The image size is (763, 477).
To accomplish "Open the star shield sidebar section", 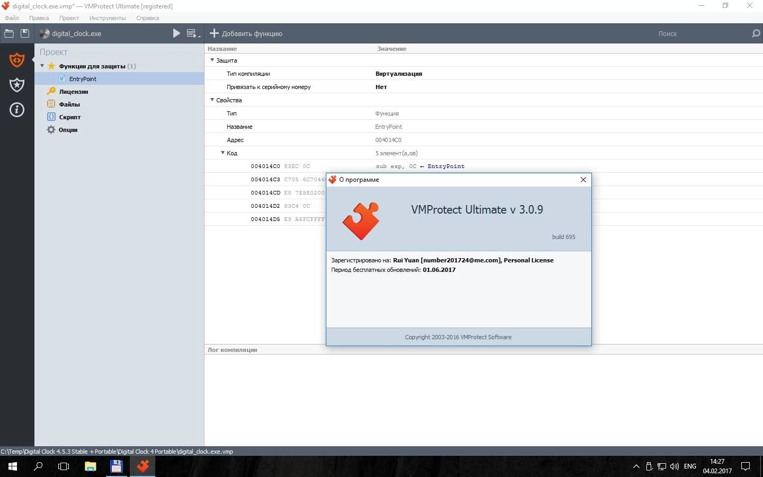I will click(17, 85).
